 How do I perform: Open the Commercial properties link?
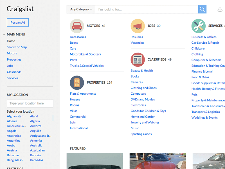[x=78, y=117]
